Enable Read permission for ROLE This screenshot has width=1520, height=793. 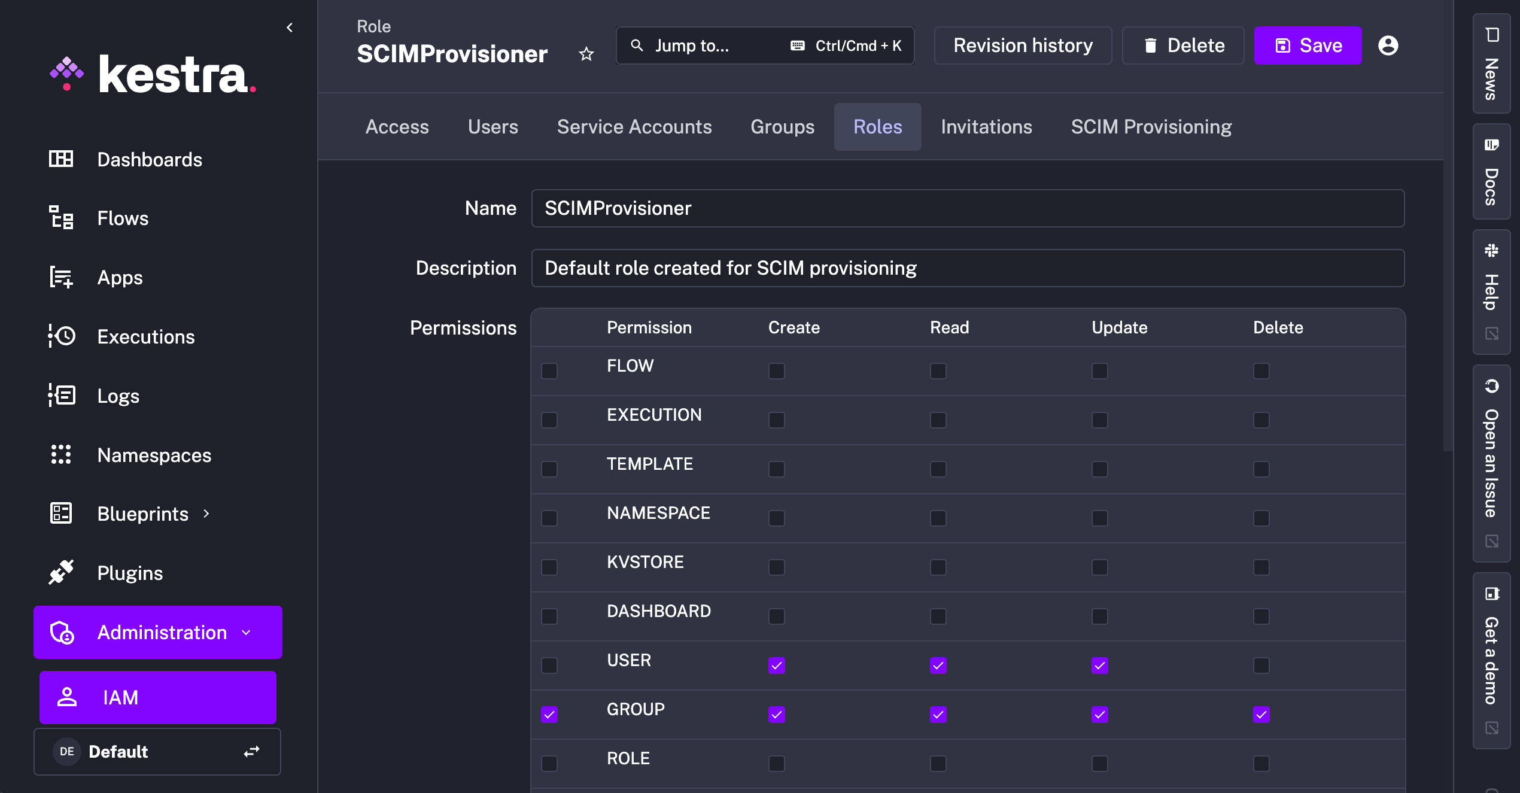(938, 763)
